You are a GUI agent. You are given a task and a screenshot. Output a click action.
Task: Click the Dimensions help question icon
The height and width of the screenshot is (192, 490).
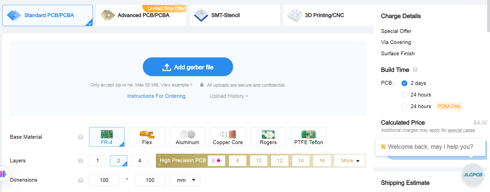coord(81,180)
